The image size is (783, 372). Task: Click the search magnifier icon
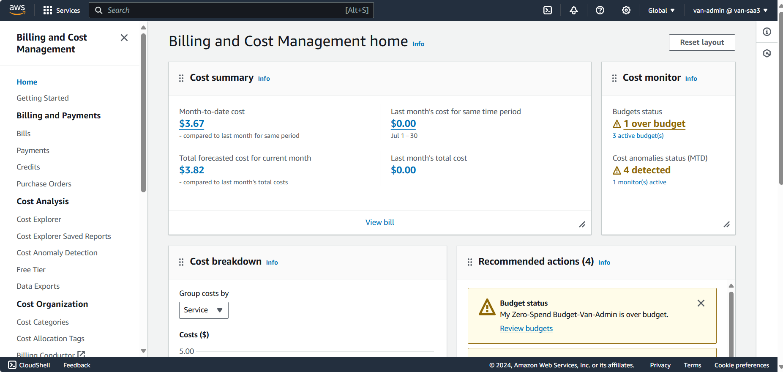tap(99, 10)
